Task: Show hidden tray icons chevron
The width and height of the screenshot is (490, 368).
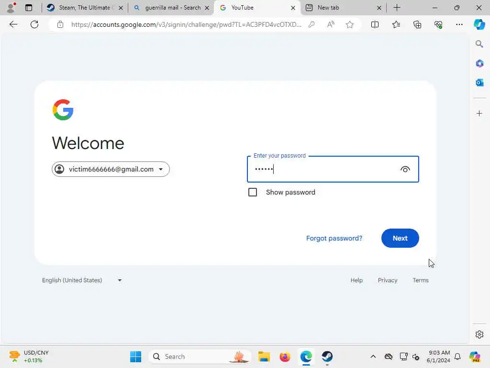Action: click(x=373, y=356)
